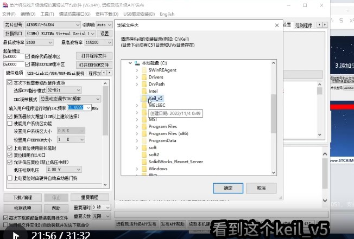Click 打开EEPROM文件 button
354x239 pixels.
[94, 65]
